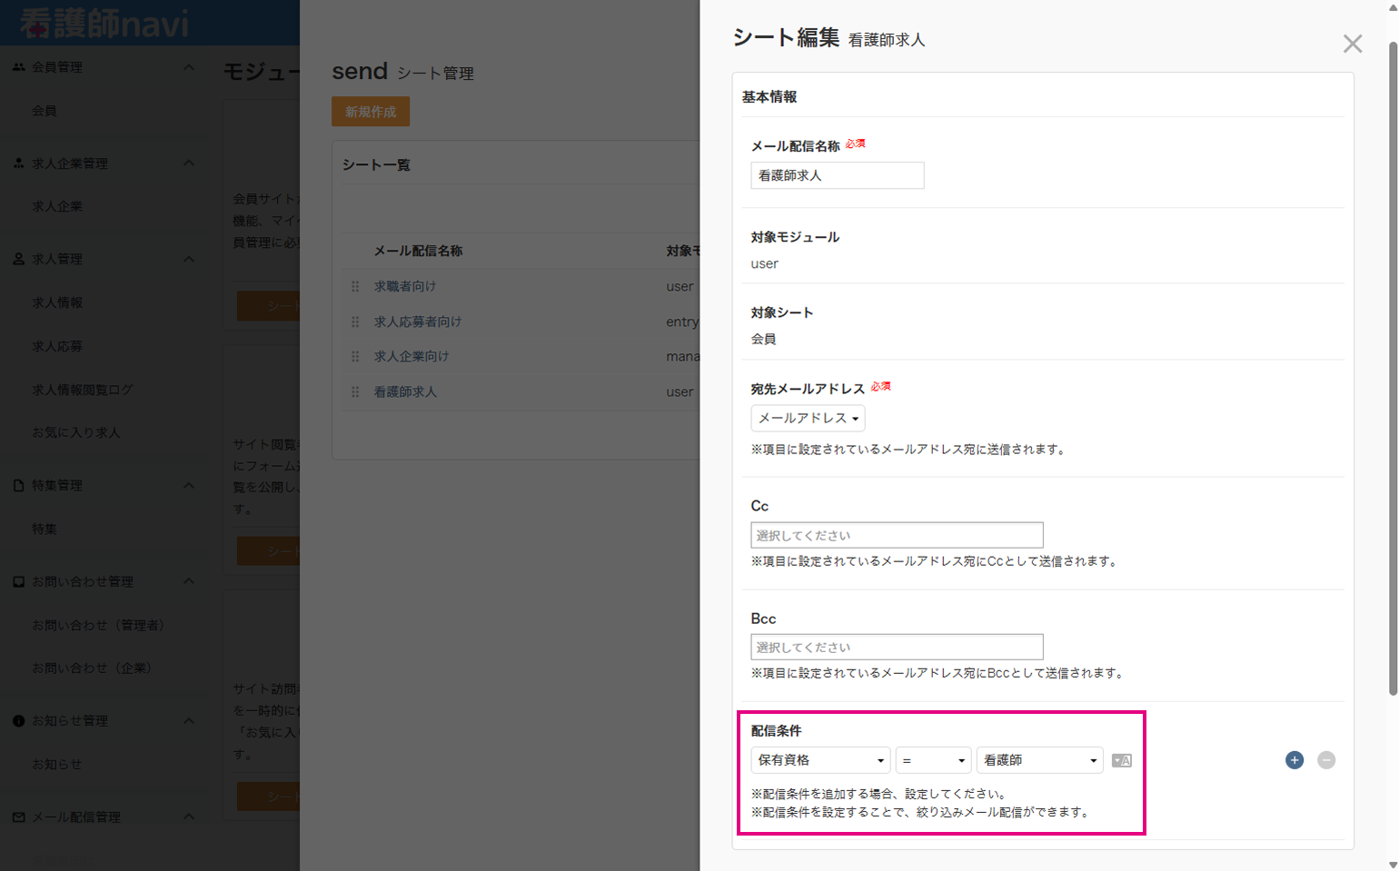The width and height of the screenshot is (1399, 871).
Task: Open the メールアドレス recipient dropdown
Action: 807,418
